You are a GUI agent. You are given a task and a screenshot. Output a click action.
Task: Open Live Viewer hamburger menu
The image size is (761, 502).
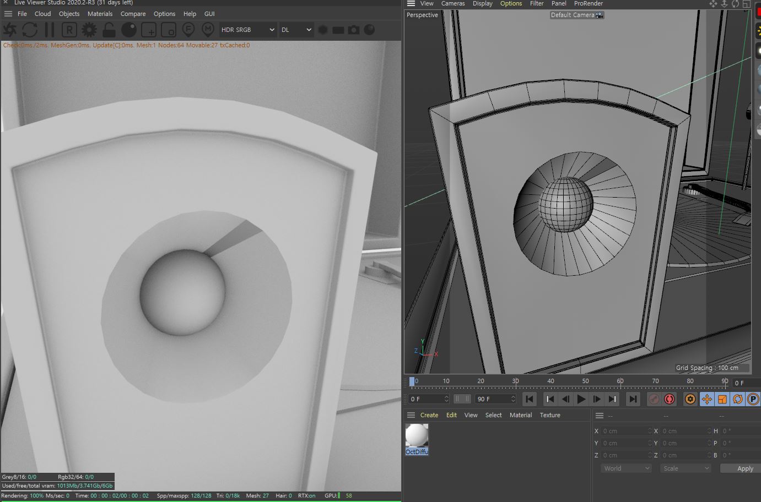8,14
